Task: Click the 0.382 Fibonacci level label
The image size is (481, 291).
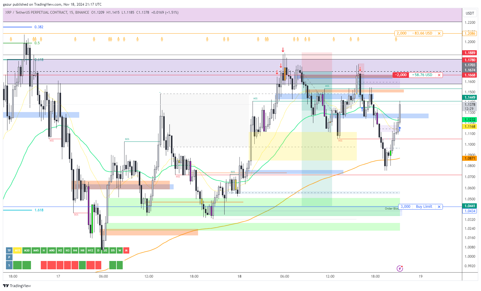Action: (x=39, y=27)
